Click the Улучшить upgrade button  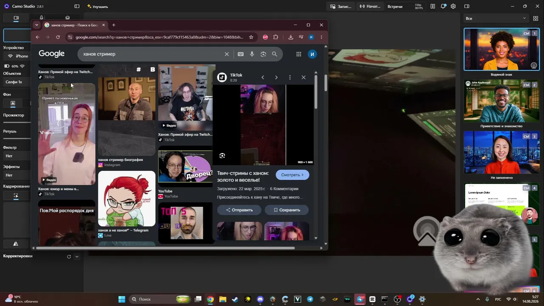point(97,6)
